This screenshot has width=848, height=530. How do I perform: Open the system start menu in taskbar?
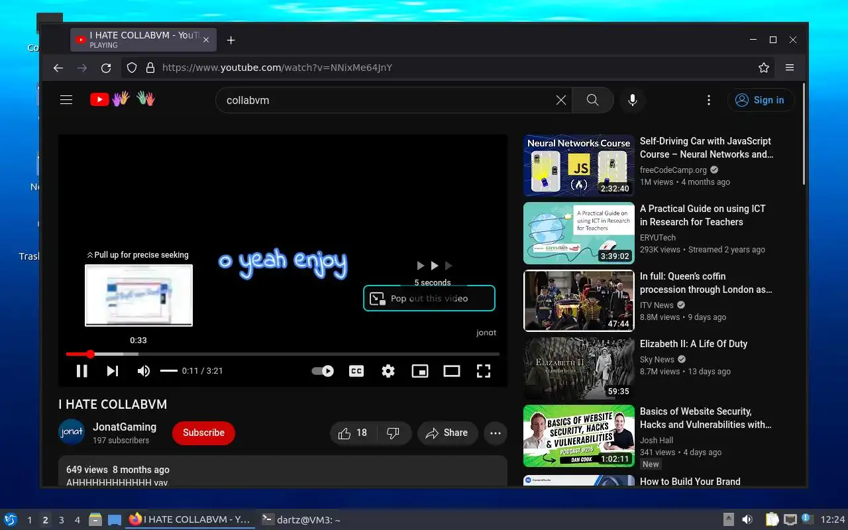pyautogui.click(x=10, y=519)
